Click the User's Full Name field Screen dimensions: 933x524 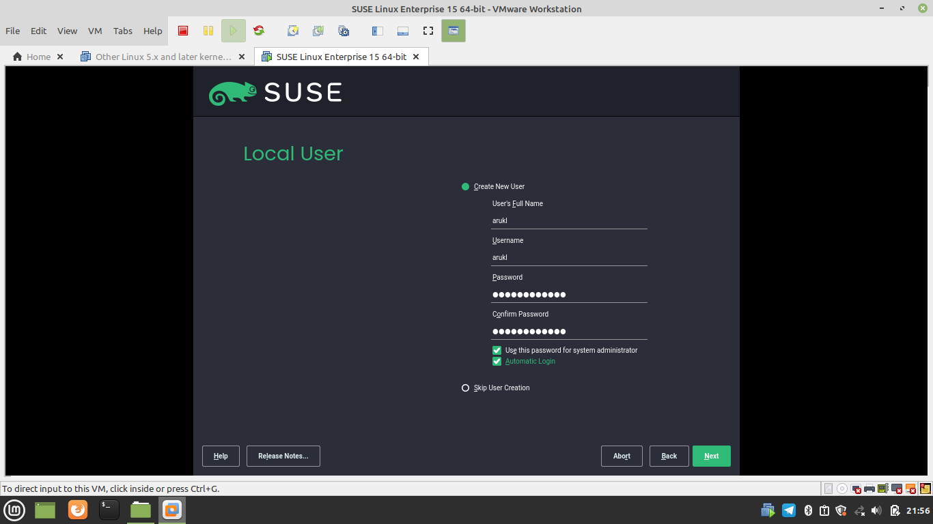pos(569,220)
